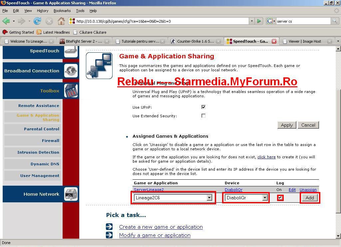Click the ServerLineage2 link
This screenshot has height=247, width=341.
pyautogui.click(x=149, y=190)
